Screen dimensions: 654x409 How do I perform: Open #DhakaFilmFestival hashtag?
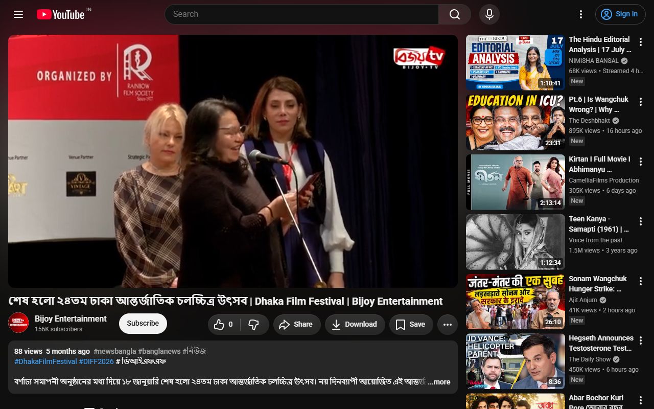(x=45, y=361)
